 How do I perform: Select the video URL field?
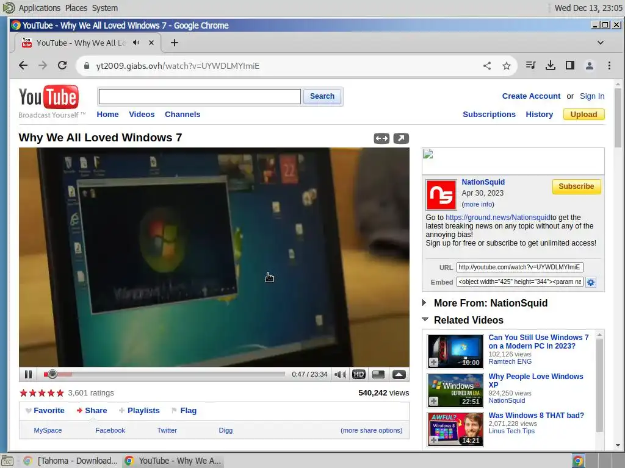click(x=520, y=267)
